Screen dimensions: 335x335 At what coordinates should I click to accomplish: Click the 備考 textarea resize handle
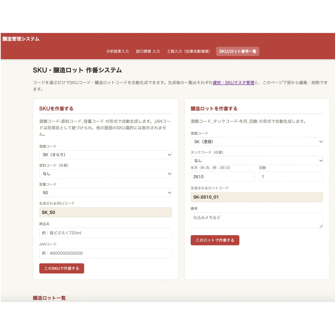pyautogui.click(x=321, y=226)
